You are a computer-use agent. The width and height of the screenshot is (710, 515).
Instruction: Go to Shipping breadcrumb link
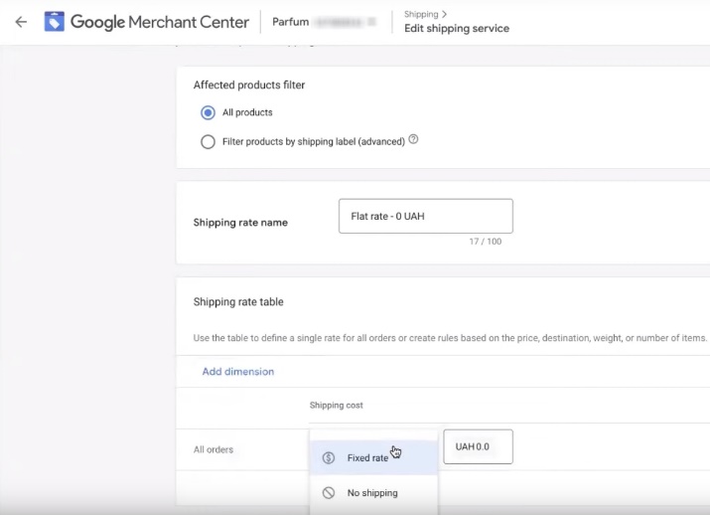pyautogui.click(x=420, y=14)
